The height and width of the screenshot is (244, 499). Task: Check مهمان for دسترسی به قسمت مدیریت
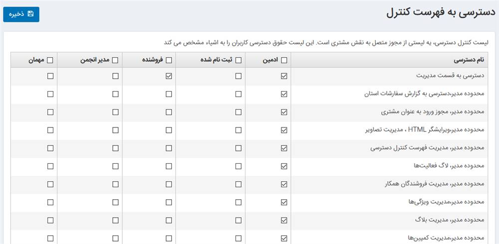tap(50, 76)
